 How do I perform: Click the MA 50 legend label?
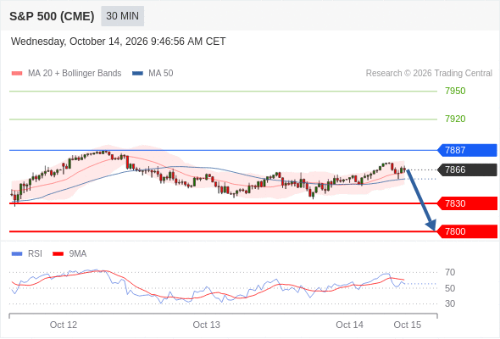click(161, 74)
